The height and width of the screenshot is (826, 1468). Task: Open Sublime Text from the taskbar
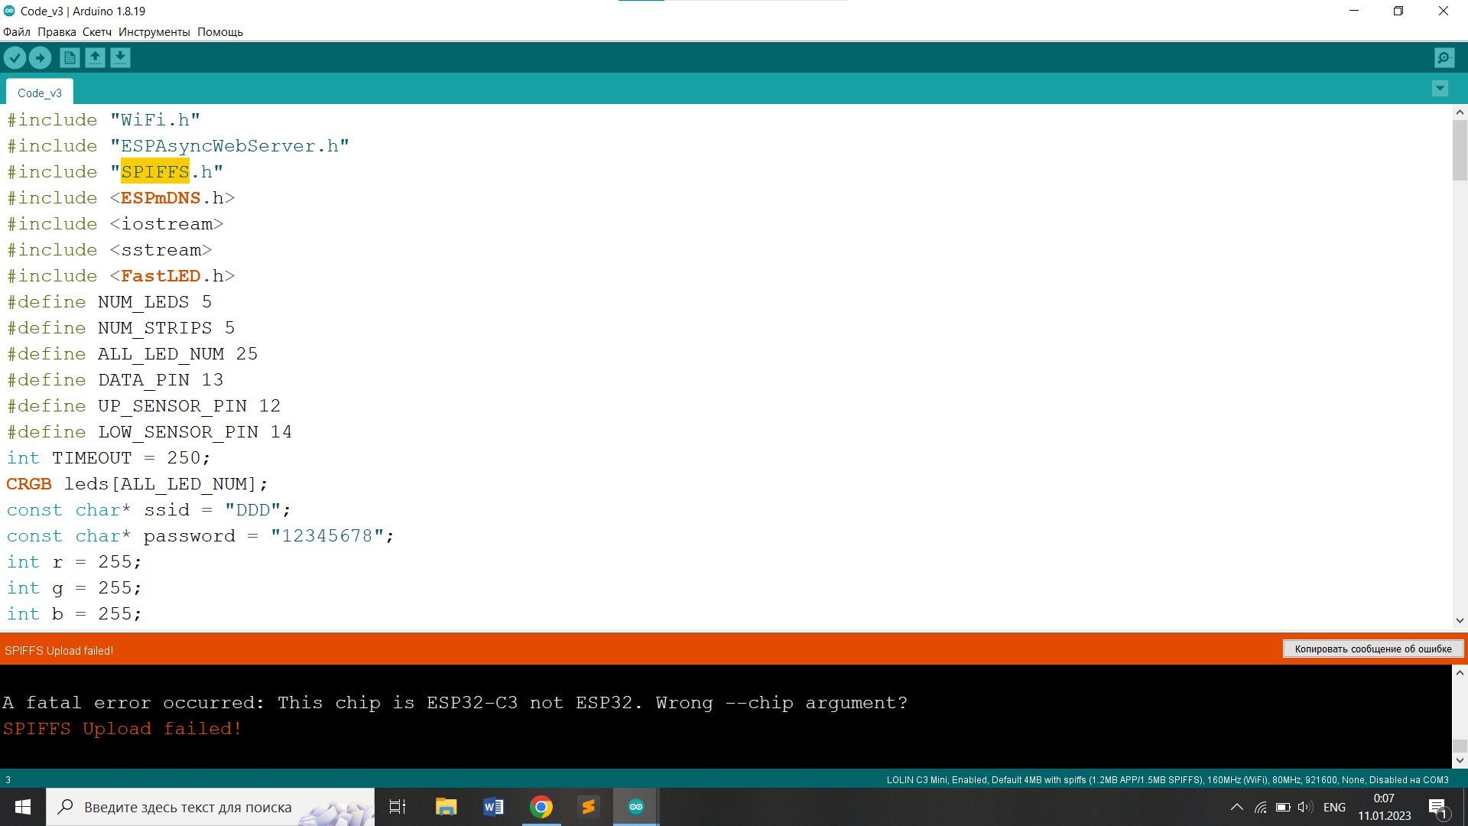tap(588, 807)
